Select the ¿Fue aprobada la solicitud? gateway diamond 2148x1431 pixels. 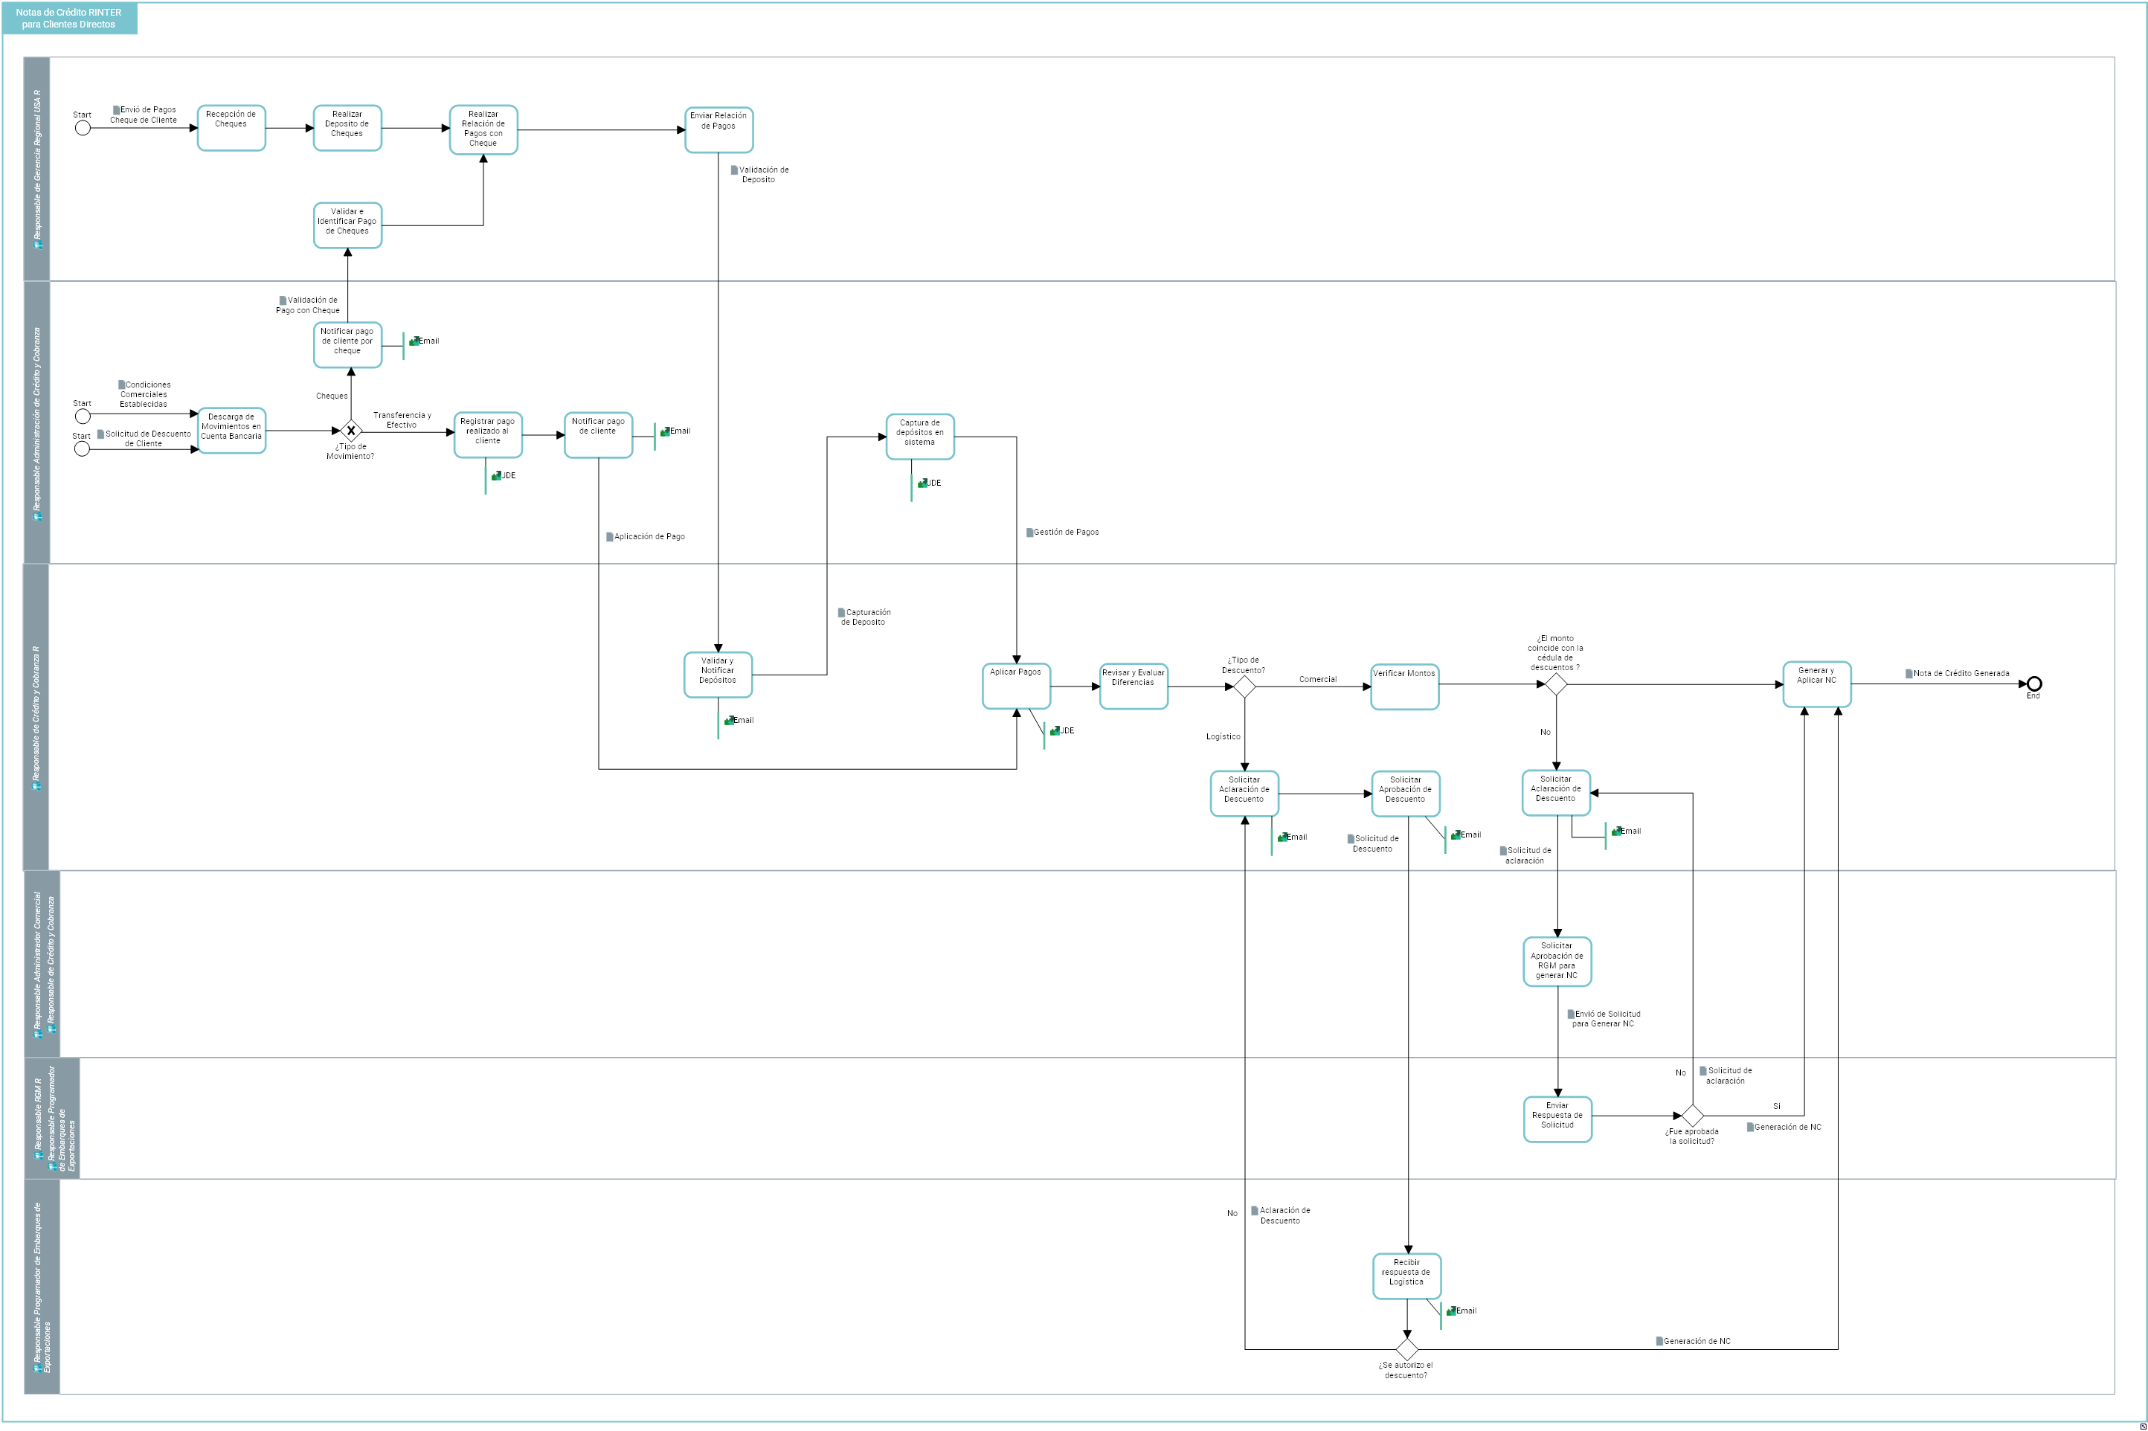(x=1693, y=1116)
